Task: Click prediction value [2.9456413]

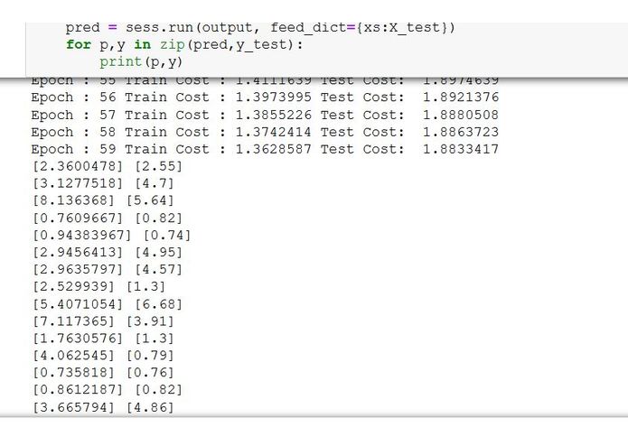Action: pos(78,253)
